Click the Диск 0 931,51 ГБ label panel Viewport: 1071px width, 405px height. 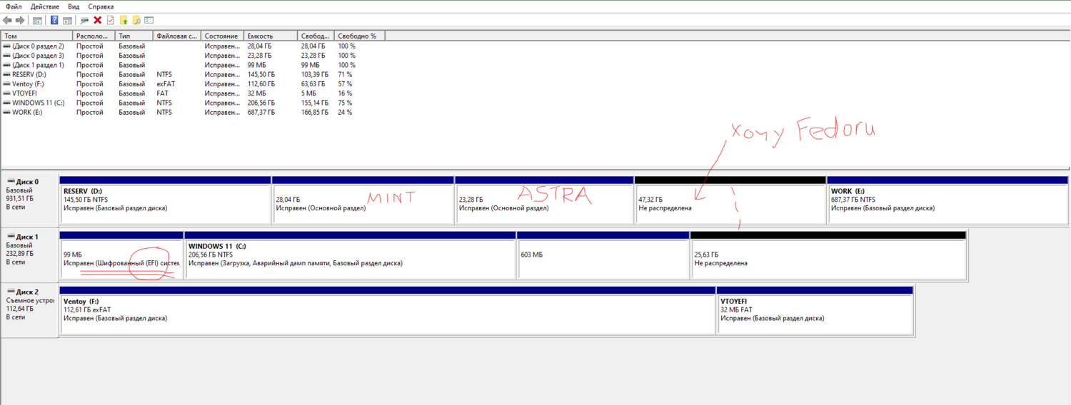point(30,200)
